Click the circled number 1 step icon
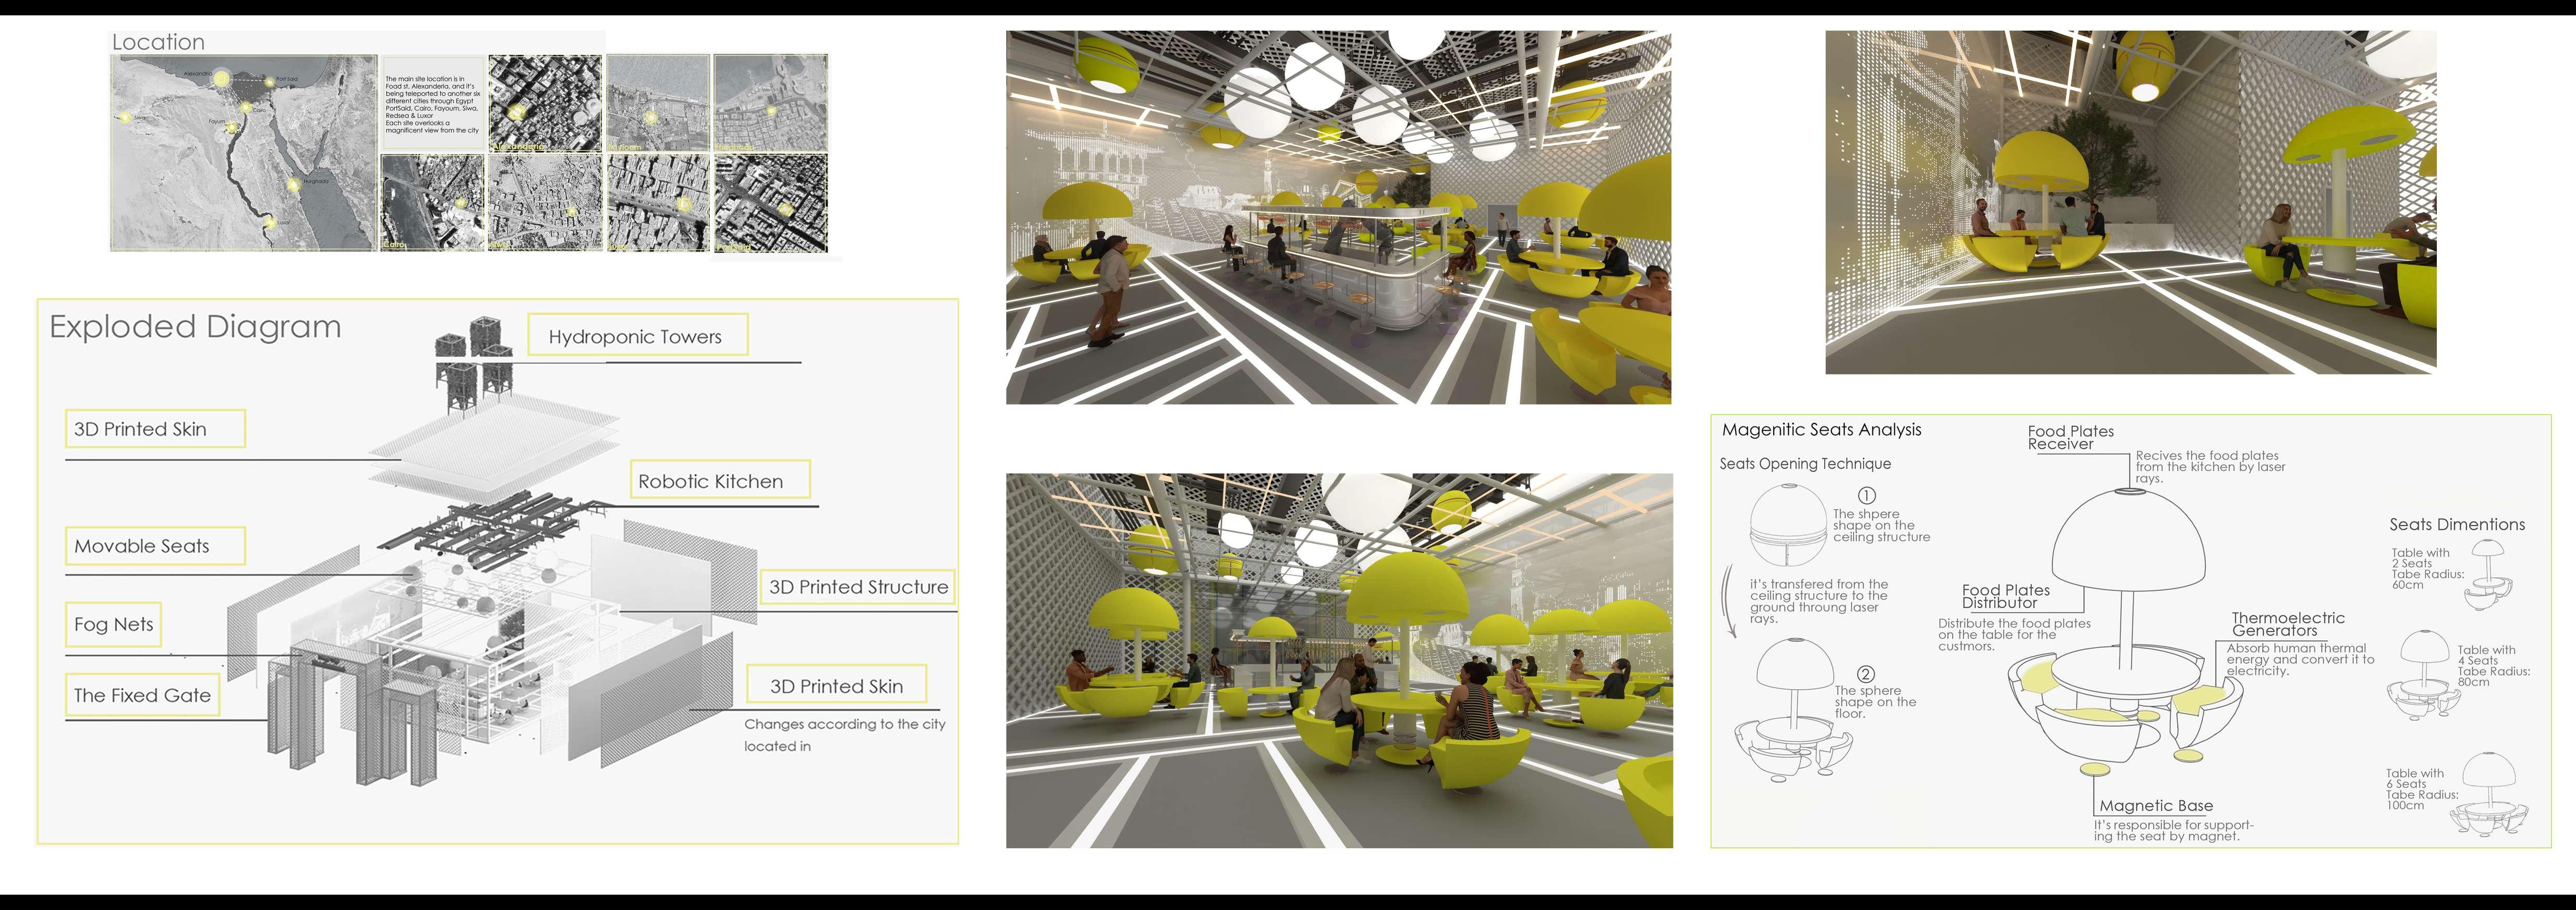Viewport: 2576px width, 910px height. pos(1866,495)
